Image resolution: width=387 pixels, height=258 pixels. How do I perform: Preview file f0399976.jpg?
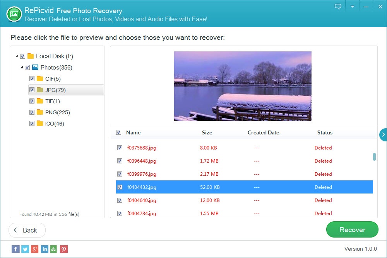click(142, 174)
